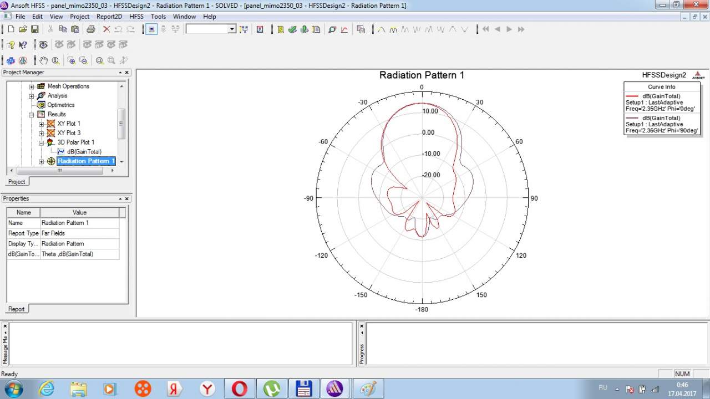Click the Paste clipboard icon
Screen dimensions: 710x399
coord(74,29)
